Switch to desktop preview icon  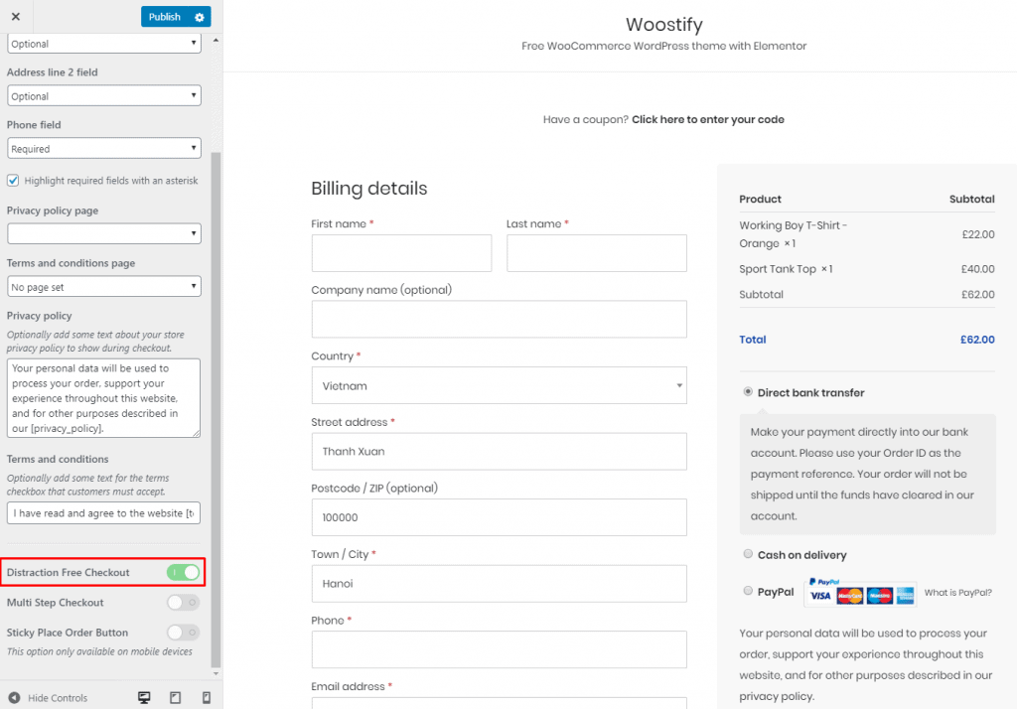pos(144,697)
